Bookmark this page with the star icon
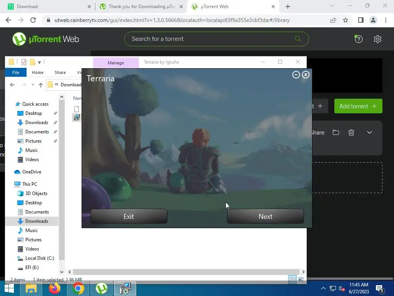This screenshot has height=296, width=394. pos(346,20)
